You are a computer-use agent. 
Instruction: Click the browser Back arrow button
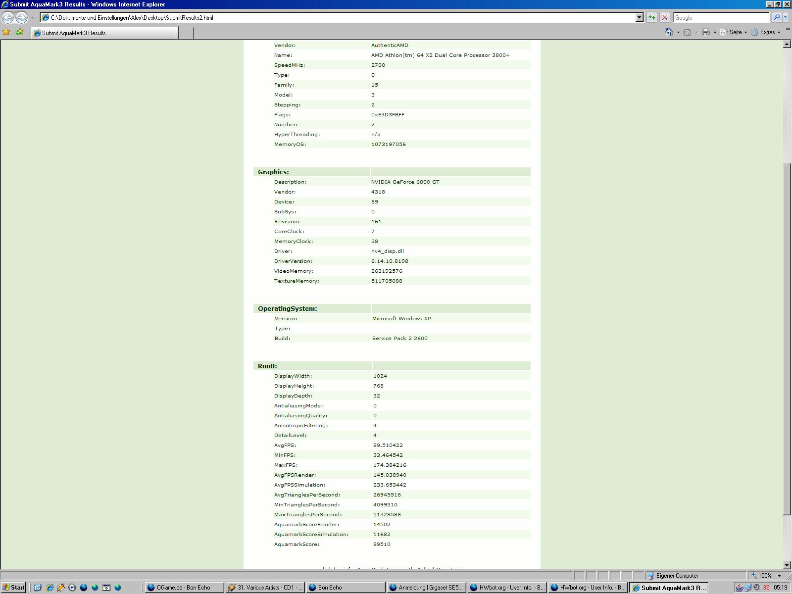[x=7, y=17]
